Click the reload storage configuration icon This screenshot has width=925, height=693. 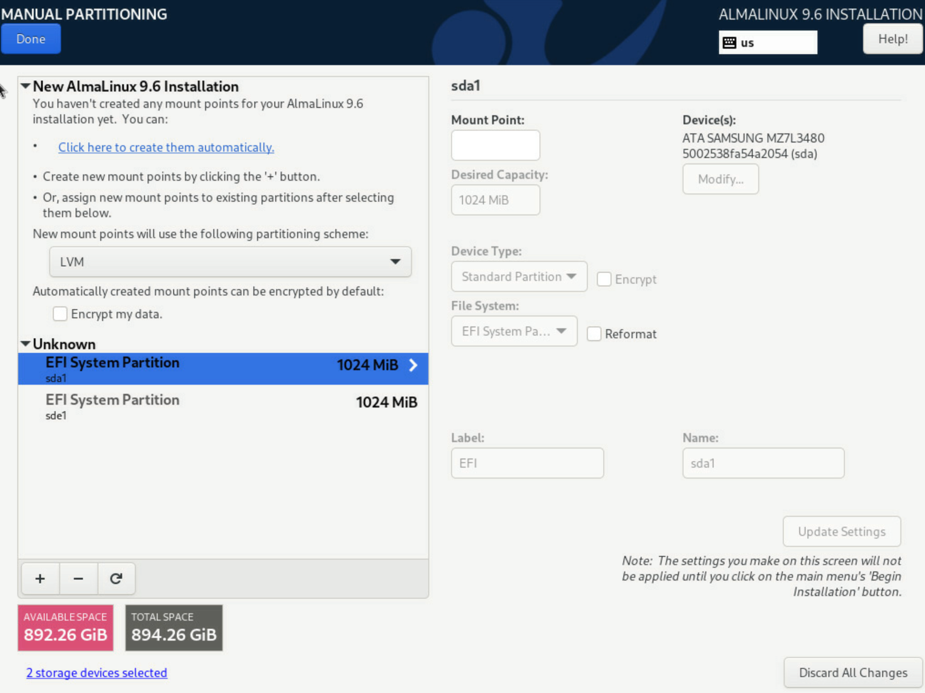[x=116, y=578]
